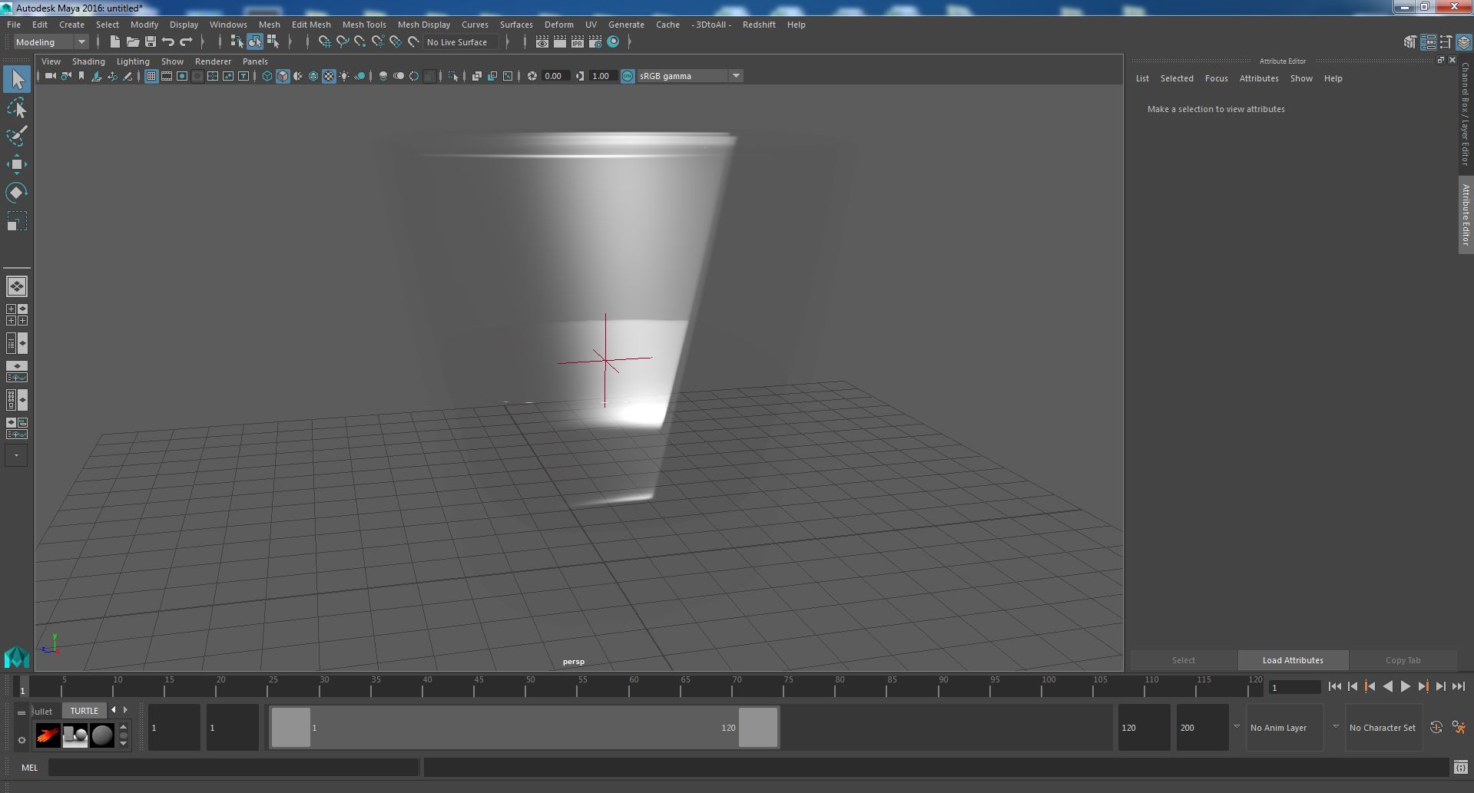Screen dimensions: 1474x793
Task: Select by object type mode icon
Action: click(254, 42)
